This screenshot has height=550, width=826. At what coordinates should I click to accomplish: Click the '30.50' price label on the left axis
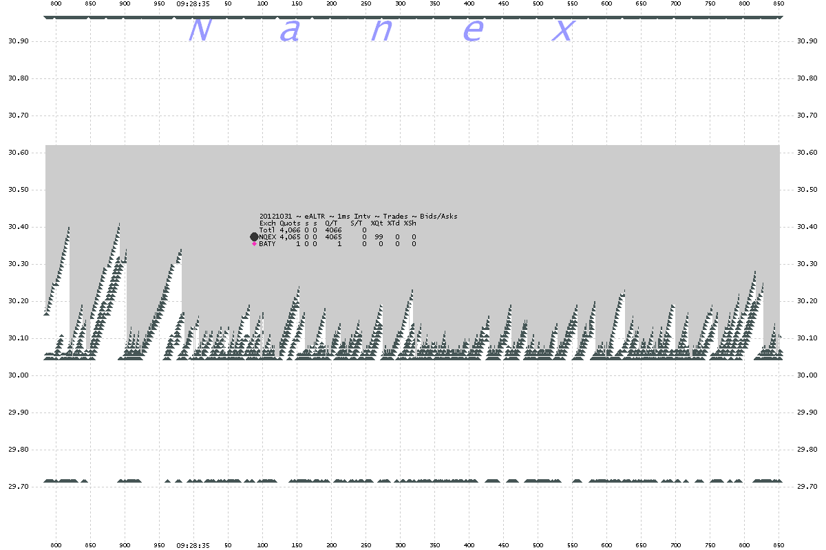pos(19,190)
